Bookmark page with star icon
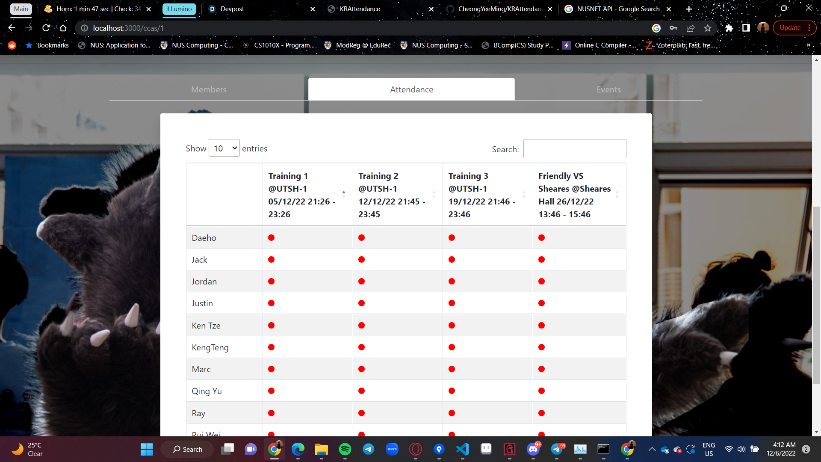The width and height of the screenshot is (821, 462). (708, 28)
